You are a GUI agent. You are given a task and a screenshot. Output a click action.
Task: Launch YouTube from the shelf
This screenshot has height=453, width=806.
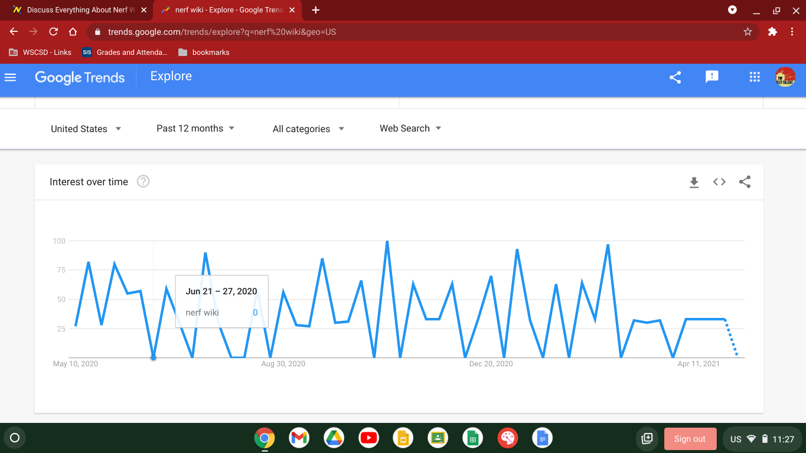tap(369, 438)
